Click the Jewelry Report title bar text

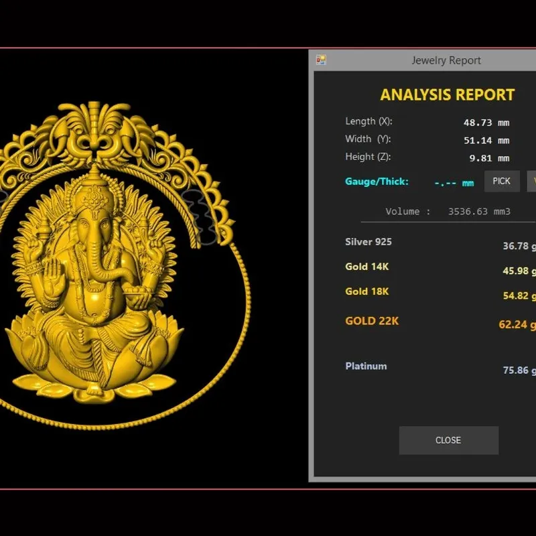coord(446,60)
